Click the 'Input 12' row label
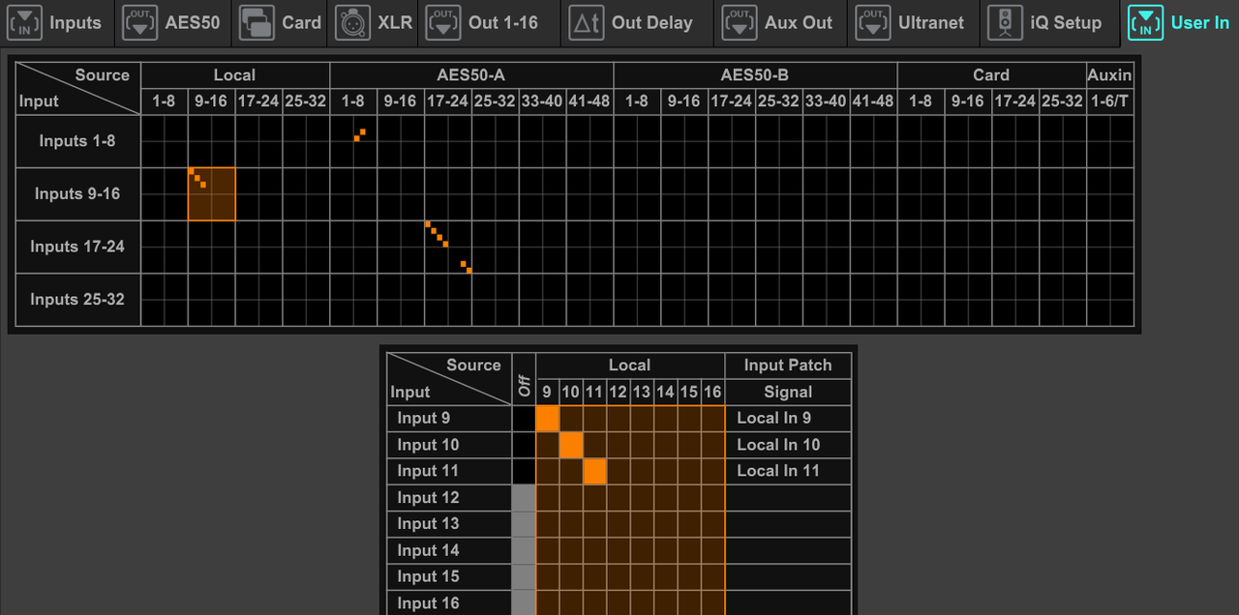This screenshot has height=615, width=1239. coord(449,498)
